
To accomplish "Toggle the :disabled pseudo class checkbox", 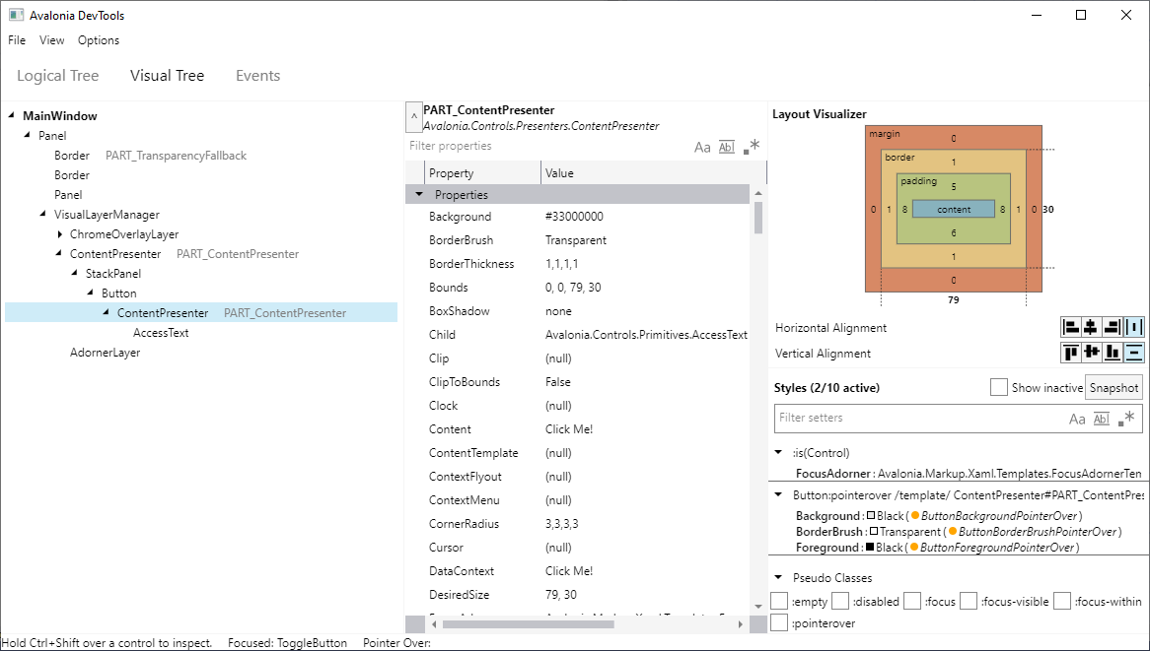I will tap(840, 601).
